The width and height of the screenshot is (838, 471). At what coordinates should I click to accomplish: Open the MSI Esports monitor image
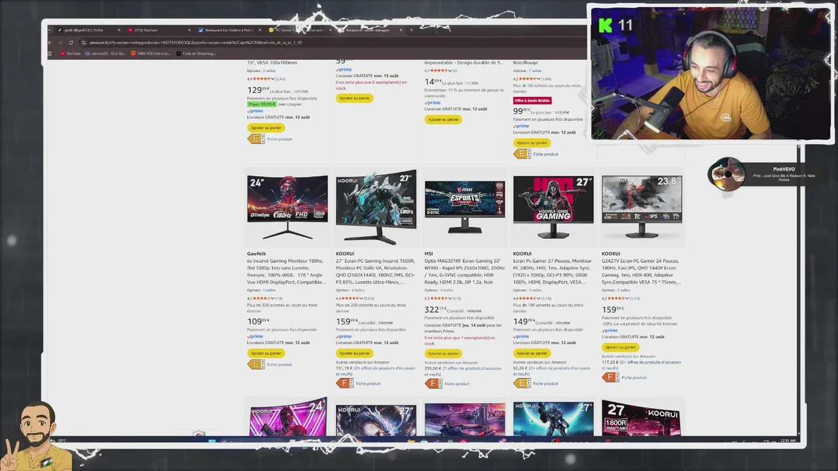click(x=465, y=207)
